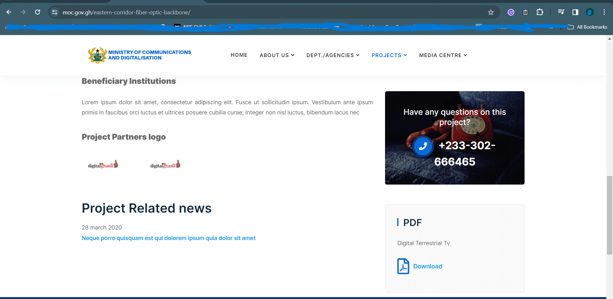Open Ministry of Communications and Digitalisation title
Screen dimensions: 613x299
click(x=149, y=55)
